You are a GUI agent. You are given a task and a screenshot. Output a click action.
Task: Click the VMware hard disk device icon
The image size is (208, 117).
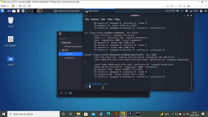172,6
